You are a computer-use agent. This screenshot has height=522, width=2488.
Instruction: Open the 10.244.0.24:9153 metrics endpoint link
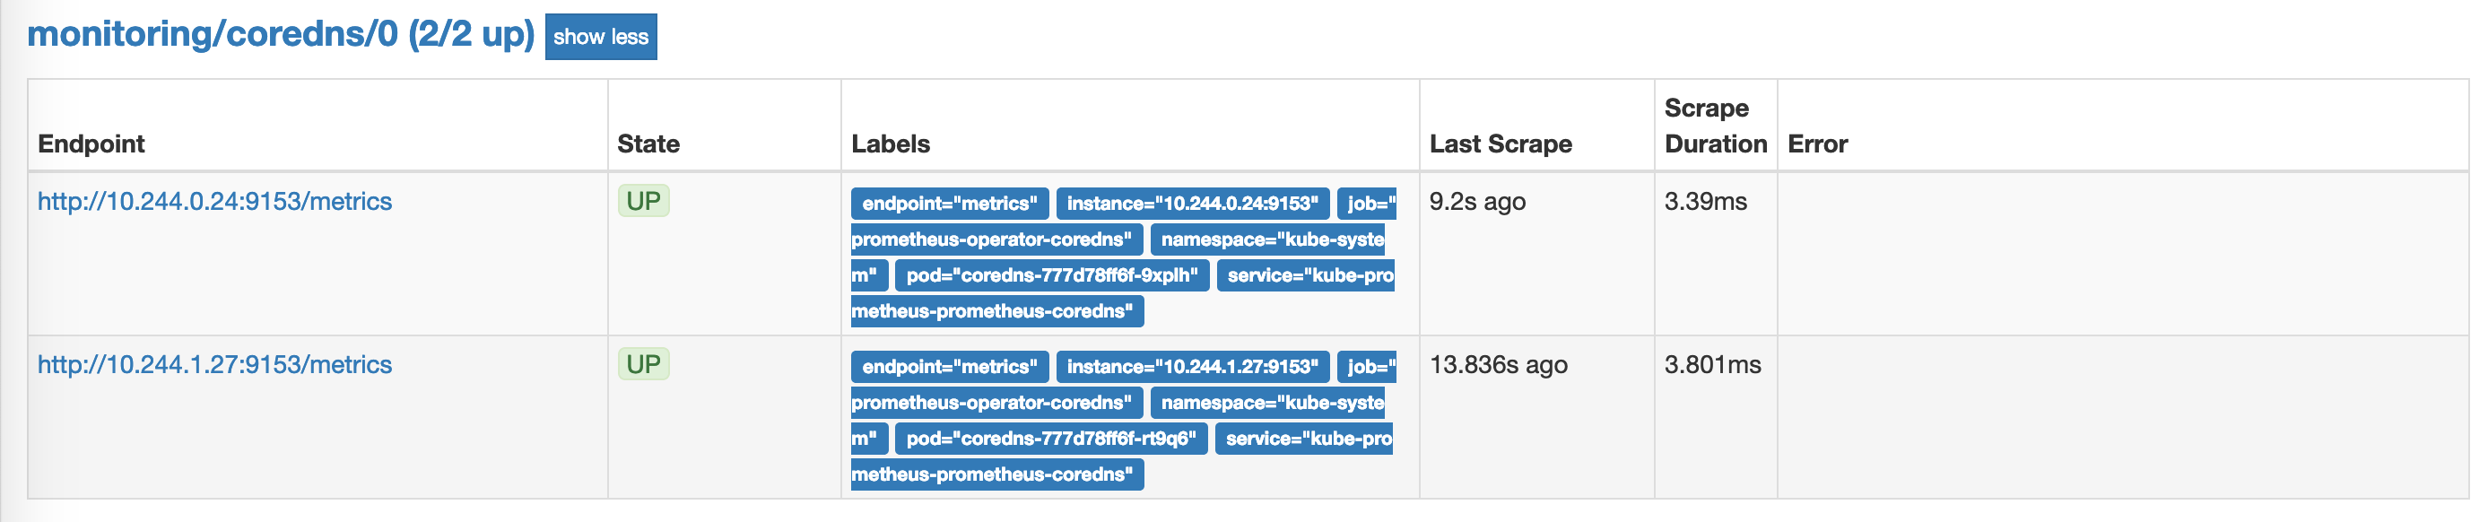click(x=214, y=201)
